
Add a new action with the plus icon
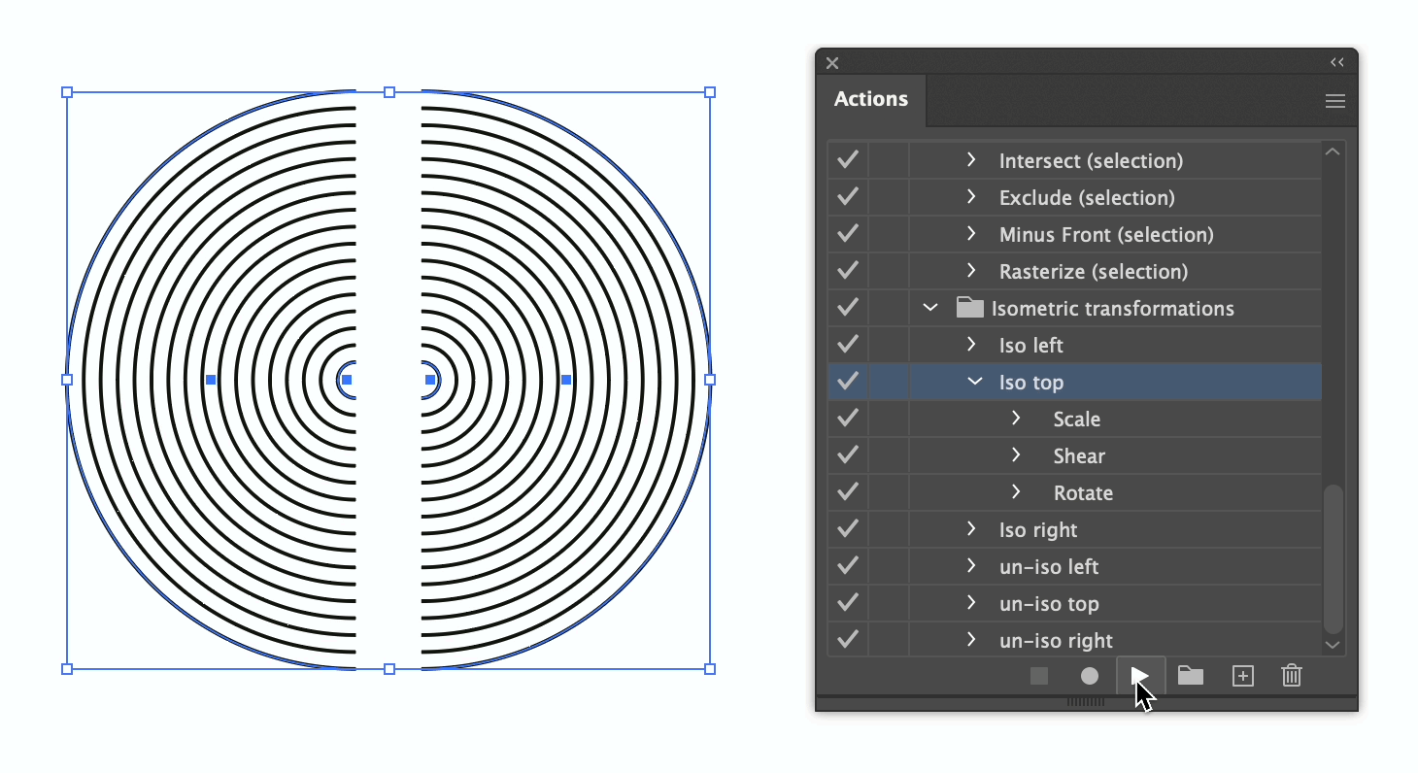coord(1242,675)
